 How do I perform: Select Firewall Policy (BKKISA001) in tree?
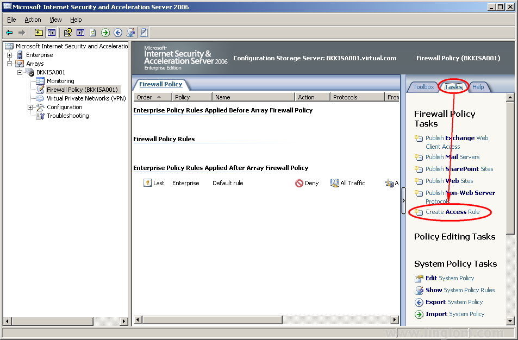click(82, 90)
